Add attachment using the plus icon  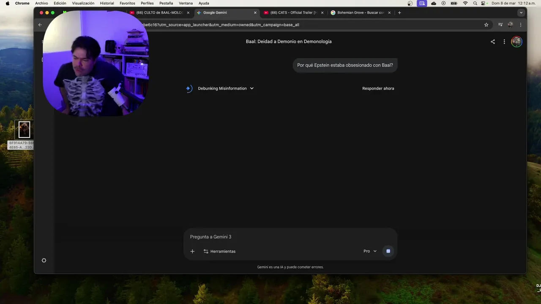[192, 251]
